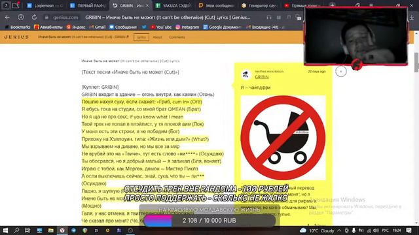Open File Explorer from the taskbar

pyautogui.click(x=51, y=230)
